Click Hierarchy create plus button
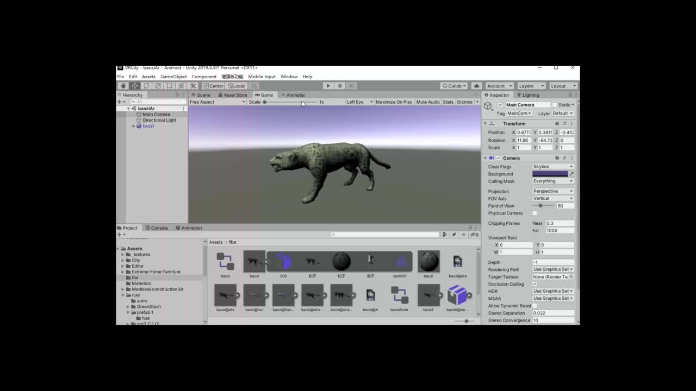The image size is (696, 391). pyautogui.click(x=121, y=102)
